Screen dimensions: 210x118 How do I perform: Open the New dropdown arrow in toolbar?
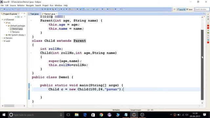[4, 9]
